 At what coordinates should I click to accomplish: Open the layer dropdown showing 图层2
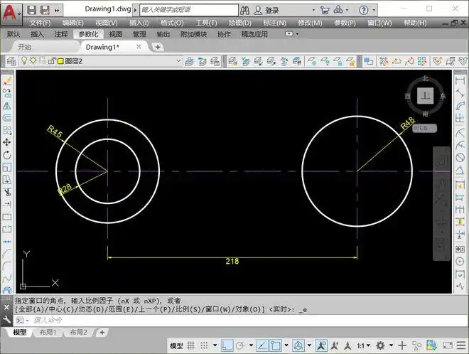coord(178,61)
